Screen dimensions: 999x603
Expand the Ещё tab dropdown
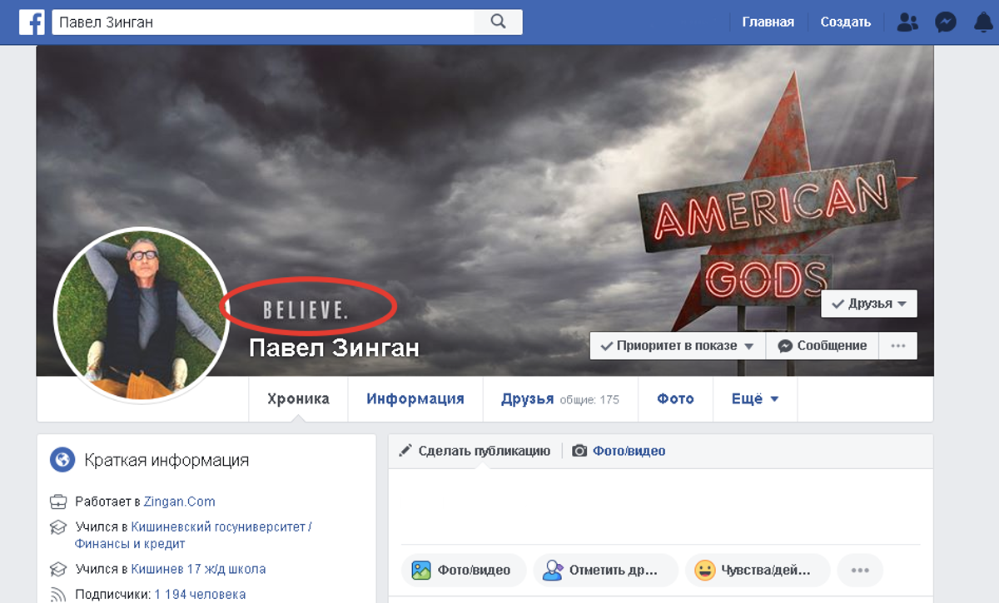pos(755,399)
